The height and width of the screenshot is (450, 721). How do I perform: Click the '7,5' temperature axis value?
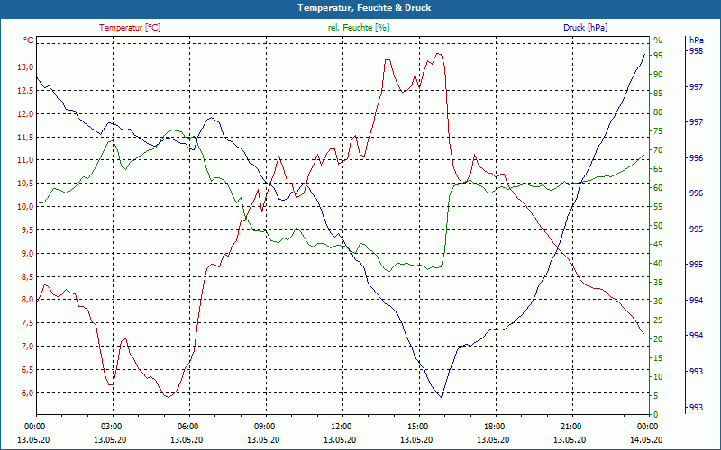point(27,323)
